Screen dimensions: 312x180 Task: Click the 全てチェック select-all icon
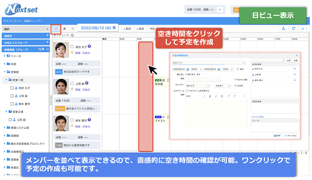(x=72, y=35)
